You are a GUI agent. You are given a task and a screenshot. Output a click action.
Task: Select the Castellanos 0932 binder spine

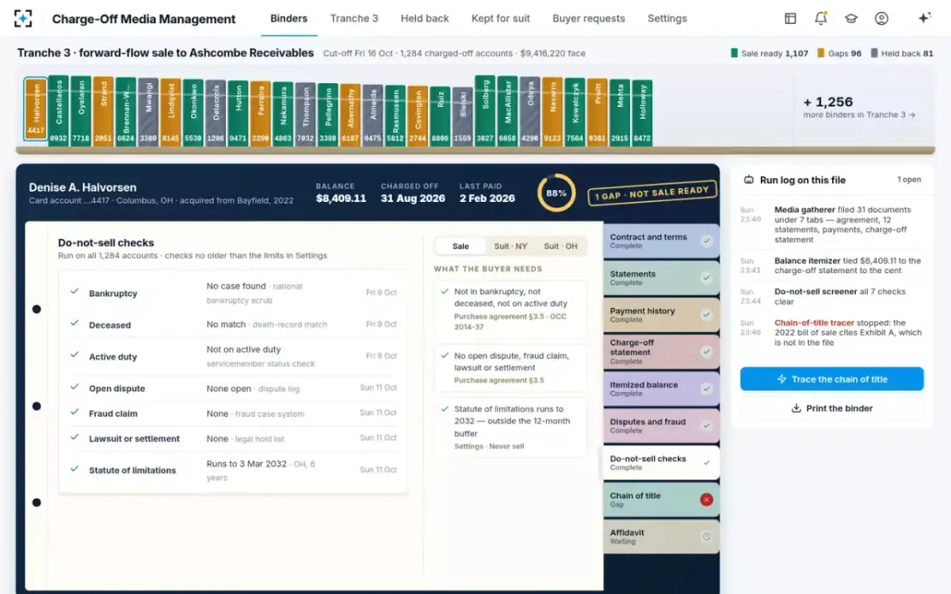click(x=59, y=110)
